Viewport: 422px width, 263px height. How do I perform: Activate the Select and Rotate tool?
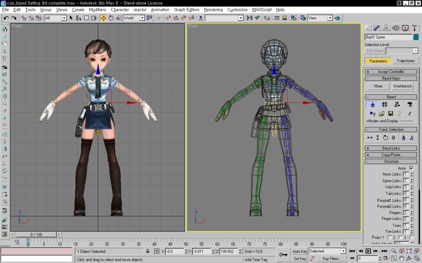(x=111, y=18)
